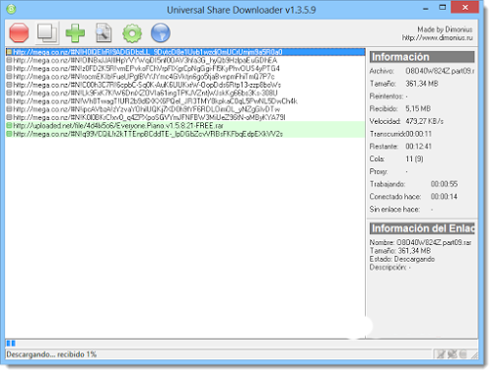Click the first status bar tray icon

pyautogui.click(x=441, y=354)
